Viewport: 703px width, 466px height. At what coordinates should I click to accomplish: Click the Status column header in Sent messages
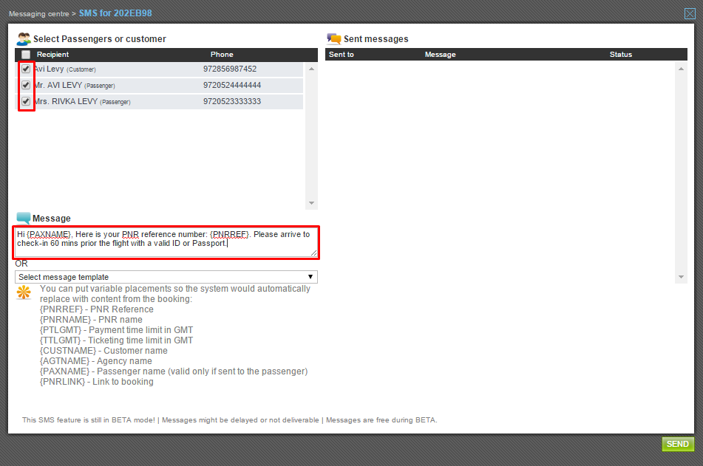pyautogui.click(x=620, y=55)
